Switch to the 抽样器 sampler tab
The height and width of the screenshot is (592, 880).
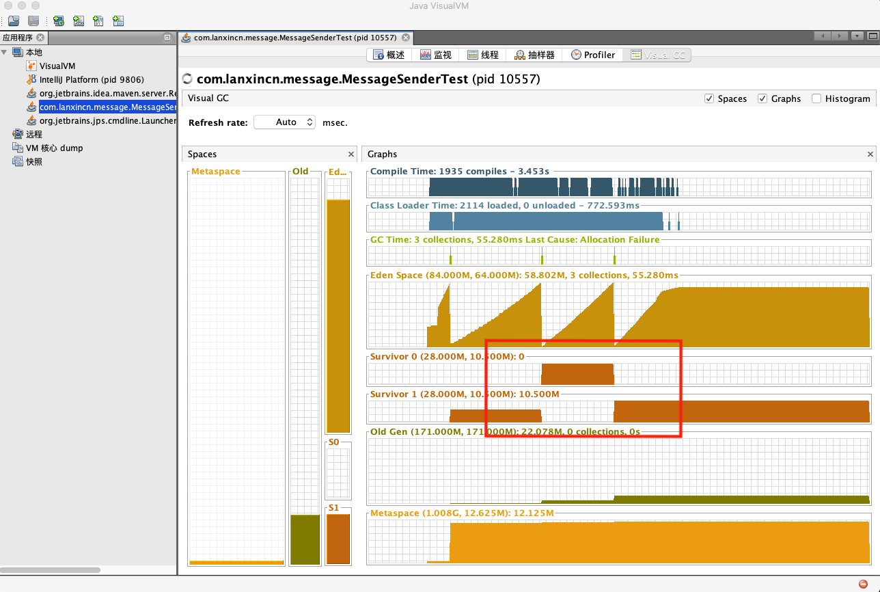pos(535,55)
